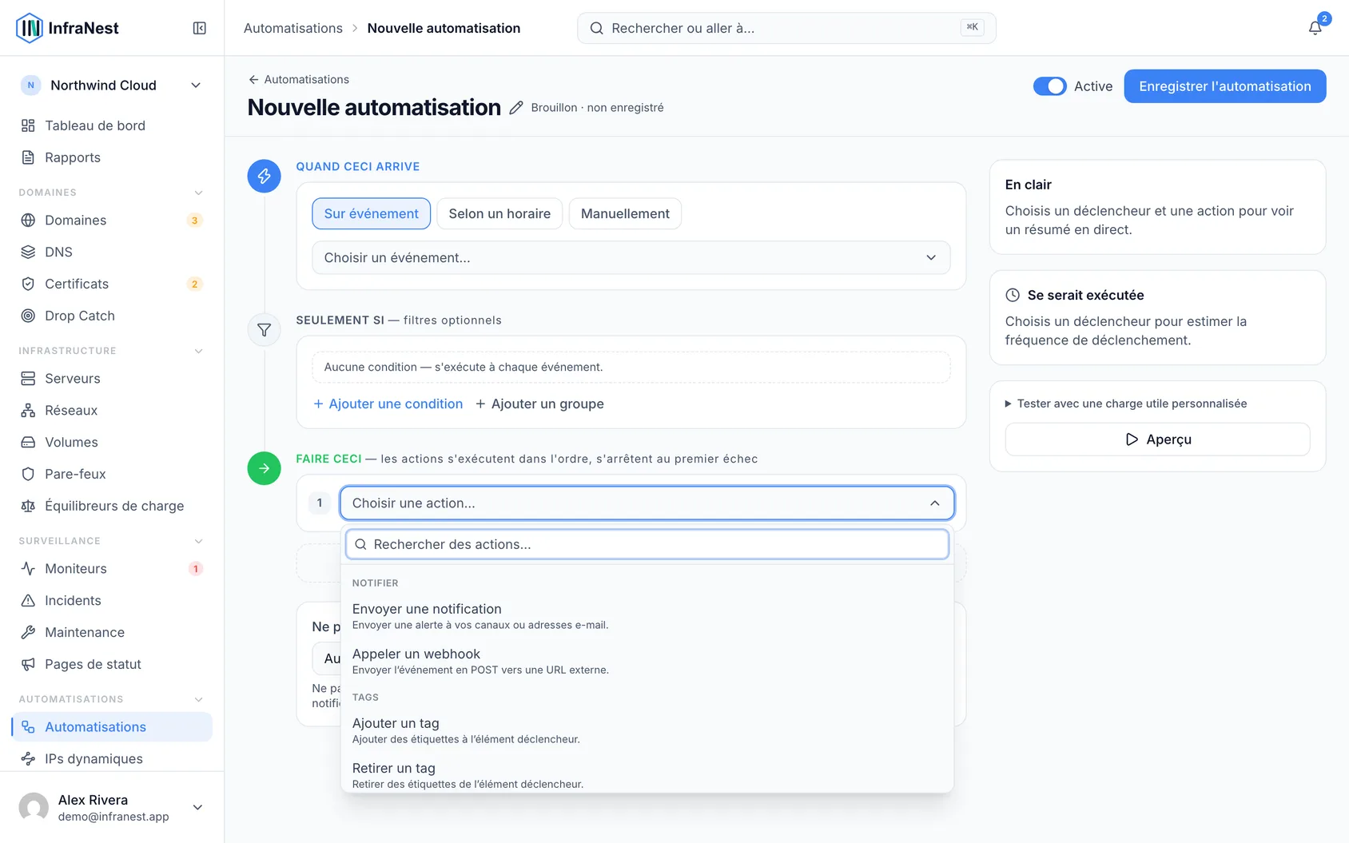This screenshot has width=1349, height=843.
Task: Click the Moniteurs badge showing 1
Action: pos(195,568)
